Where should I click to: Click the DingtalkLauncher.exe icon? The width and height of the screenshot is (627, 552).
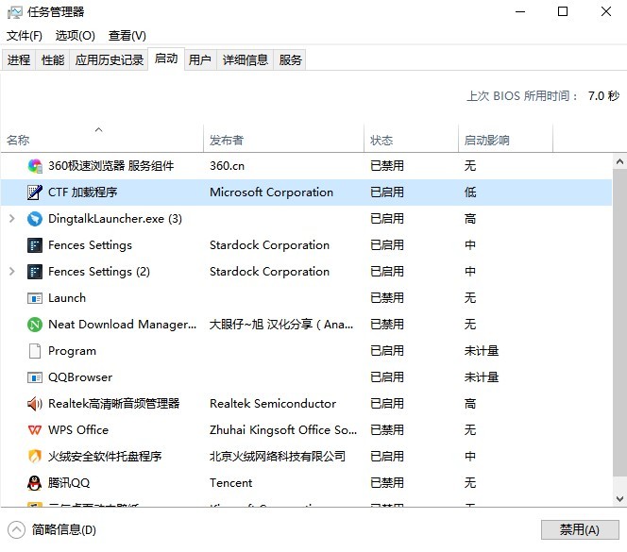[x=35, y=219]
